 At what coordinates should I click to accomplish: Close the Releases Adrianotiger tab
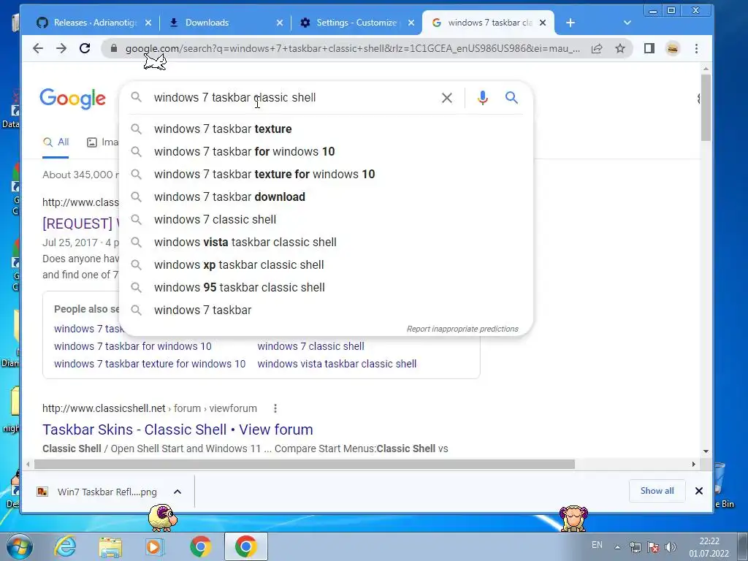coord(148,23)
